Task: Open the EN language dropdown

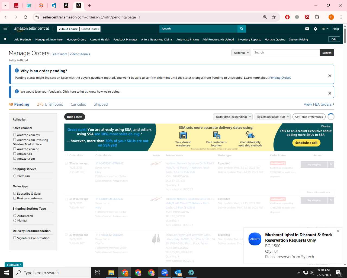Action: 325,29
